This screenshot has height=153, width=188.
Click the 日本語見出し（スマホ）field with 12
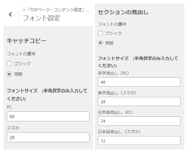(x=139, y=141)
